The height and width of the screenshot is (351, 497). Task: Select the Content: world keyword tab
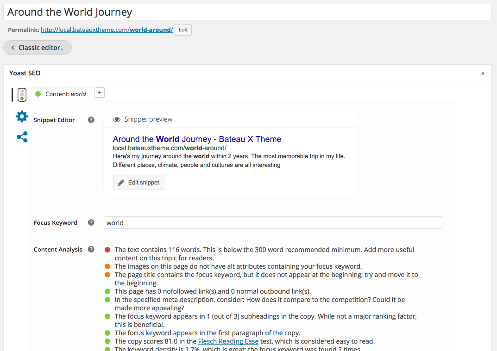60,94
